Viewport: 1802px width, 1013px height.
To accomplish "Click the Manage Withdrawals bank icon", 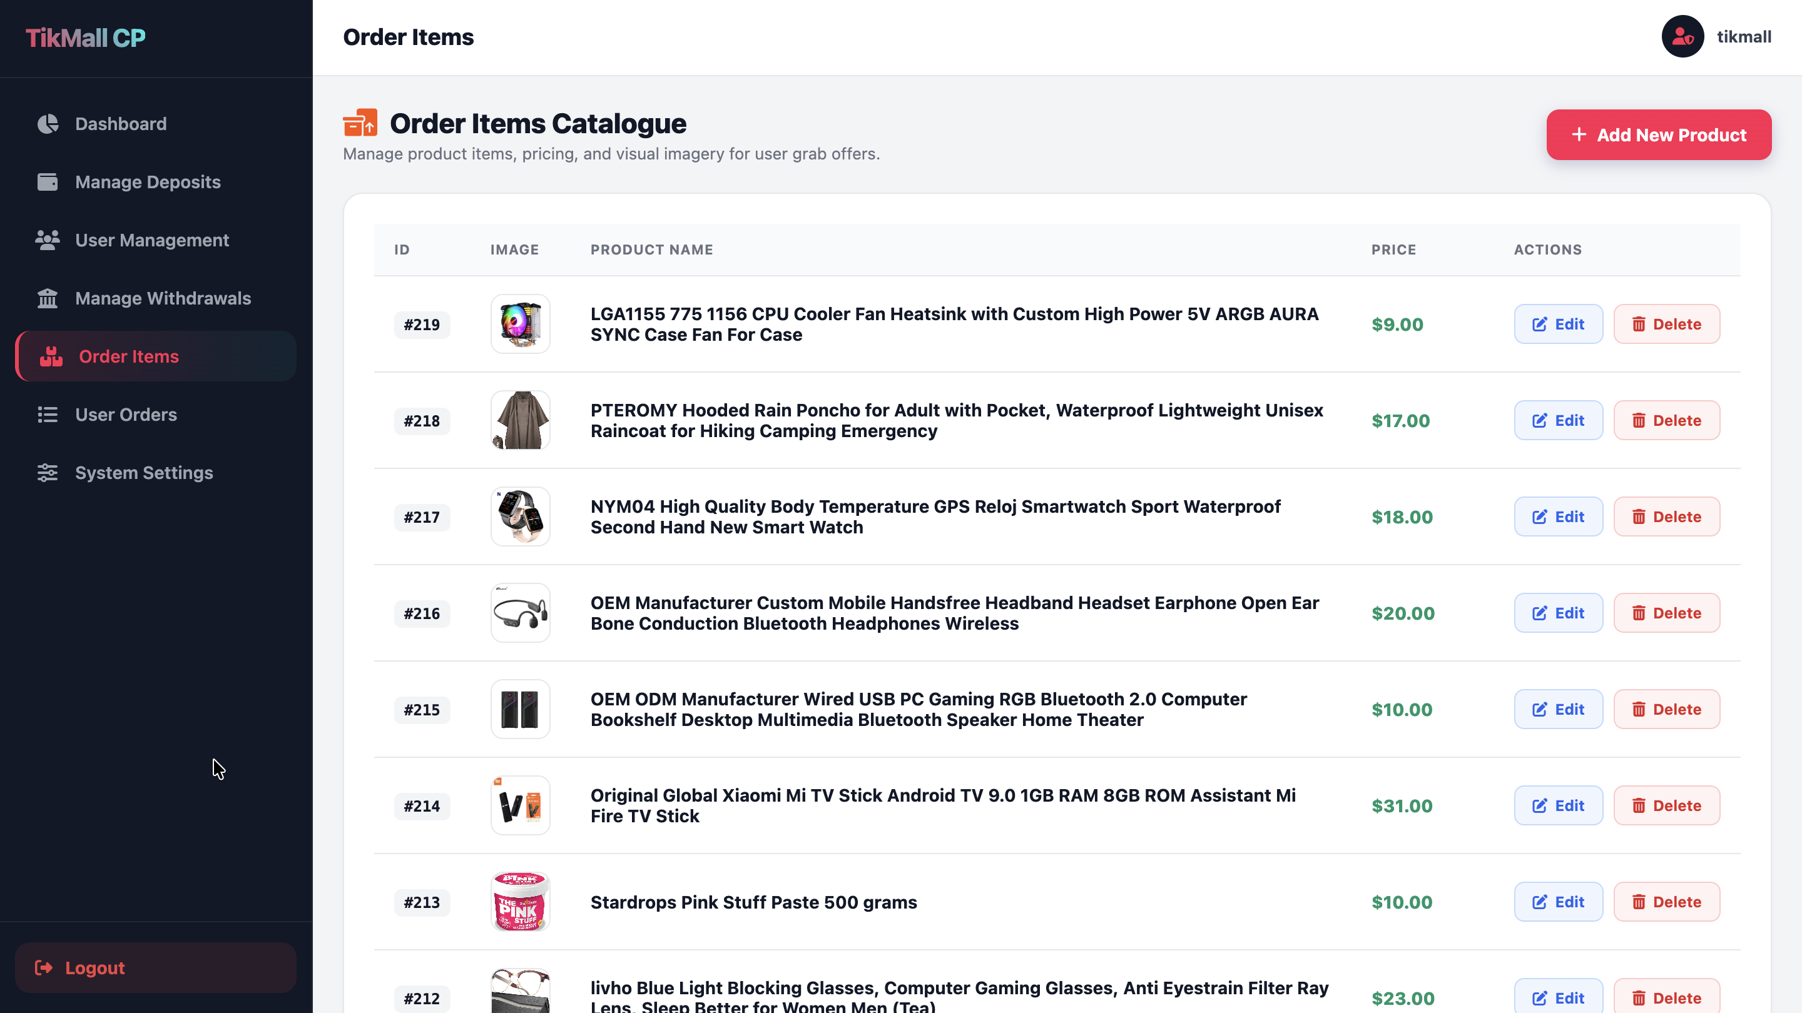I will pos(48,298).
